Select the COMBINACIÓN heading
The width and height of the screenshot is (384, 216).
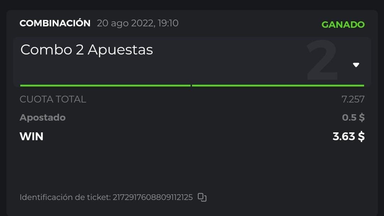click(55, 23)
